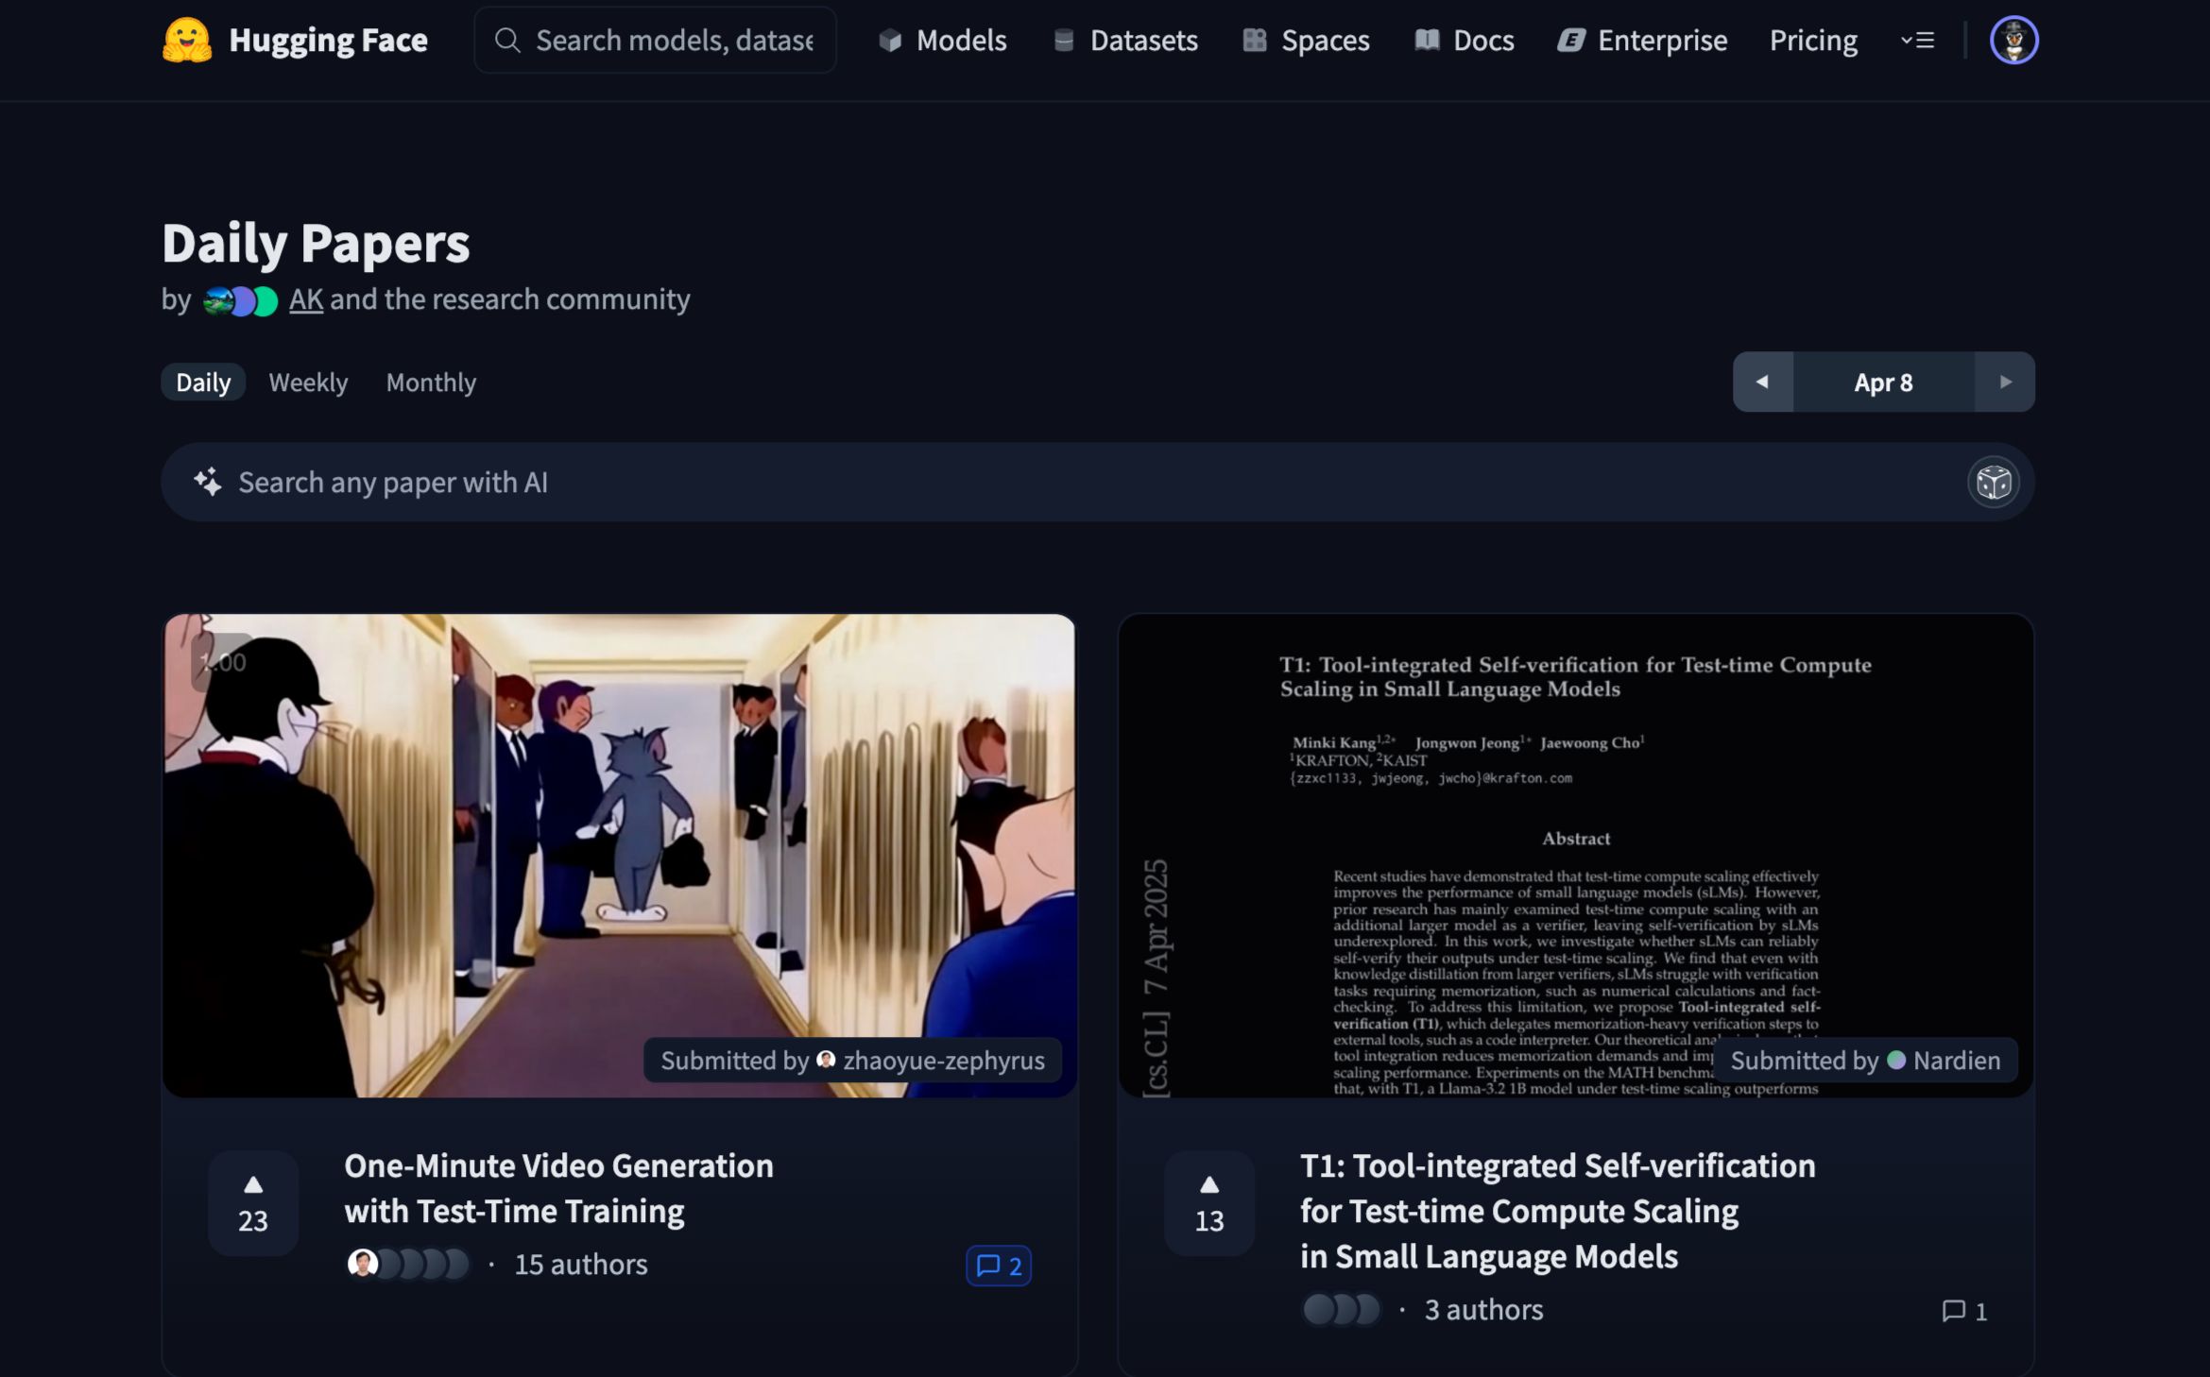The width and height of the screenshot is (2210, 1377).
Task: Go to the Pricing page
Action: 1813,41
